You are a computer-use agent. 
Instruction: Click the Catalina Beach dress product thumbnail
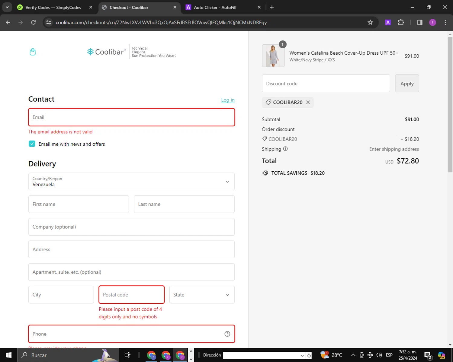(273, 56)
